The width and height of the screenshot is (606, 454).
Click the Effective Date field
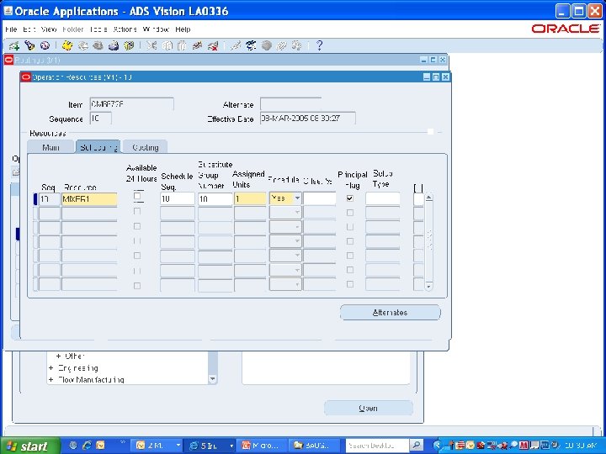[308, 119]
